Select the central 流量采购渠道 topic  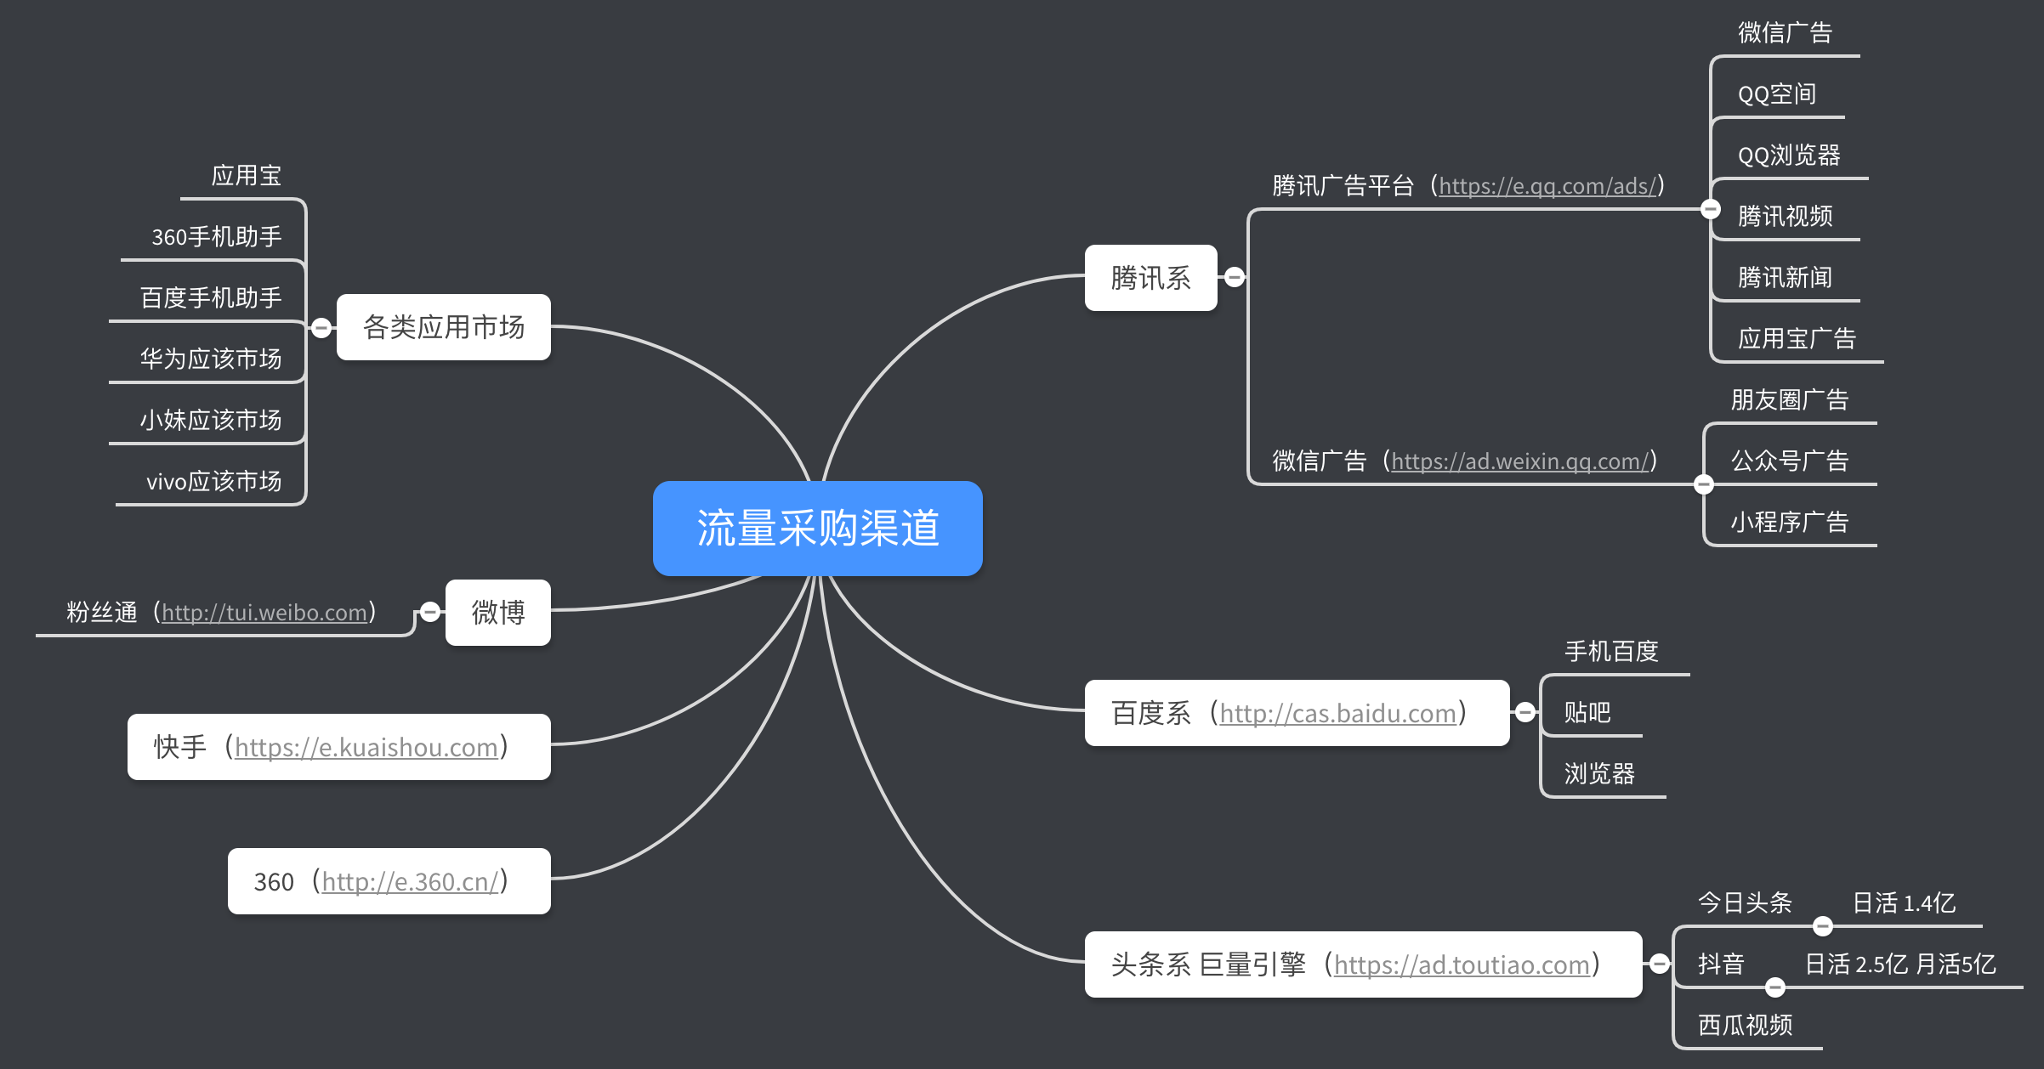coord(818,529)
